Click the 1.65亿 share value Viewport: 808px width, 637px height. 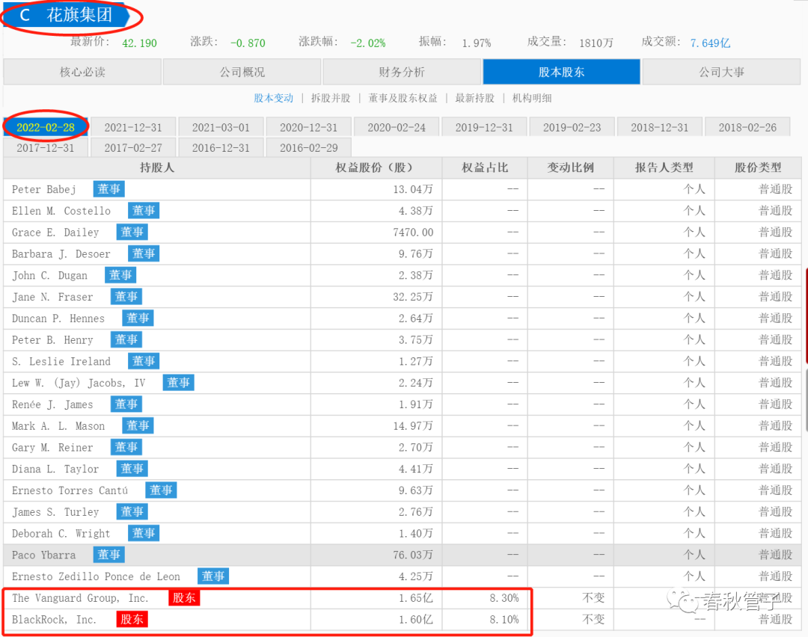click(416, 598)
